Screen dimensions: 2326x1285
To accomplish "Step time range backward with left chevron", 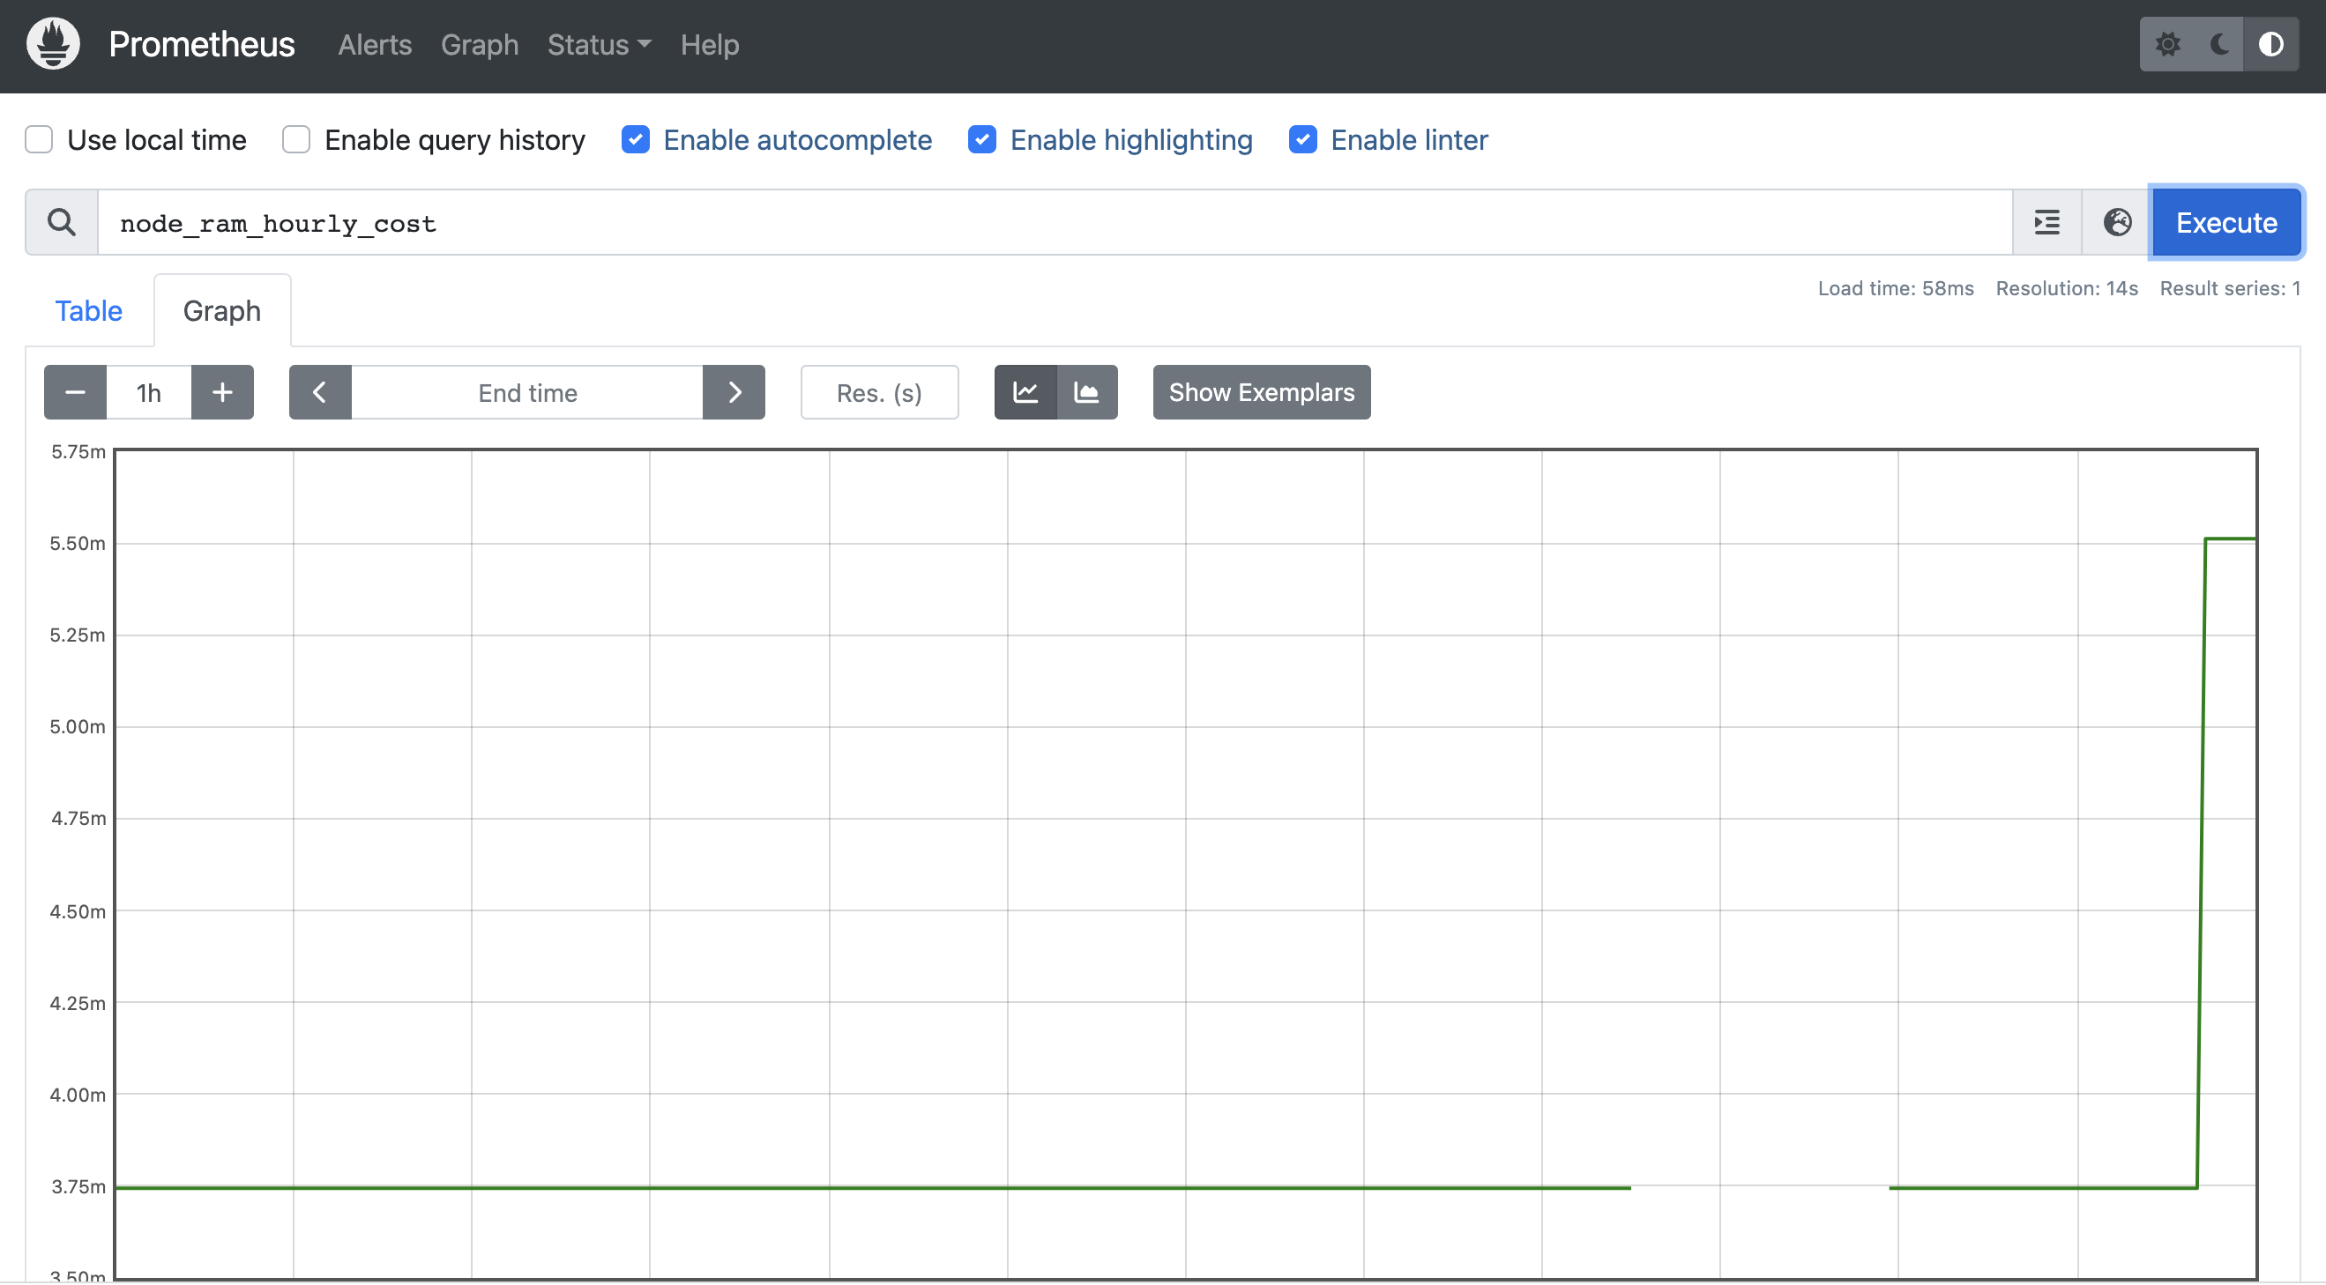I will click(x=320, y=392).
